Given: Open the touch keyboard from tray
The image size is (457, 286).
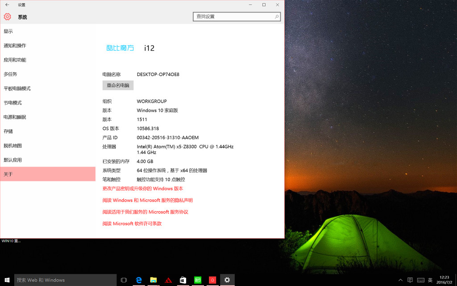Looking at the screenshot, I should (420, 280).
